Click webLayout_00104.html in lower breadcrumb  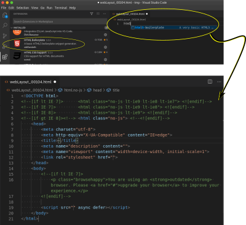tap(32, 90)
